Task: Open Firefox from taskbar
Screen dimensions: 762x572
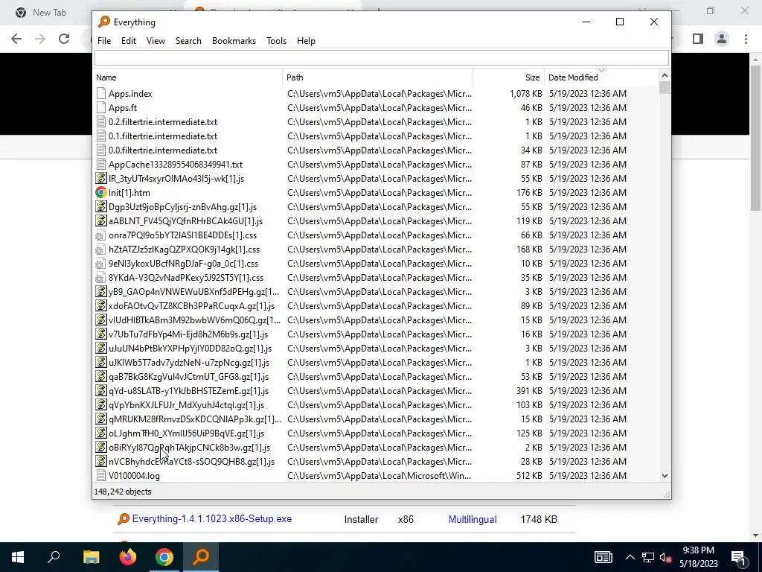Action: (x=128, y=557)
